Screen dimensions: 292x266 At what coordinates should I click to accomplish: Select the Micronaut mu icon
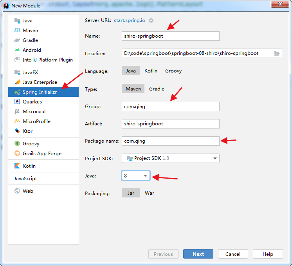pyautogui.click(x=17, y=112)
